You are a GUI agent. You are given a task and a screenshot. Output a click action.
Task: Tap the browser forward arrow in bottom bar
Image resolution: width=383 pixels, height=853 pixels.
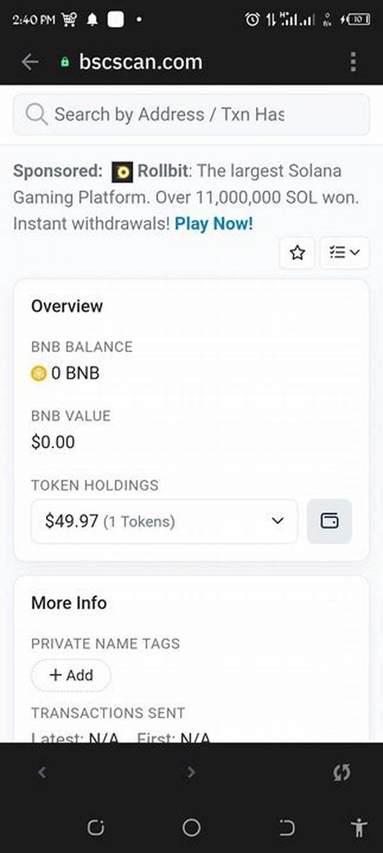tap(191, 773)
